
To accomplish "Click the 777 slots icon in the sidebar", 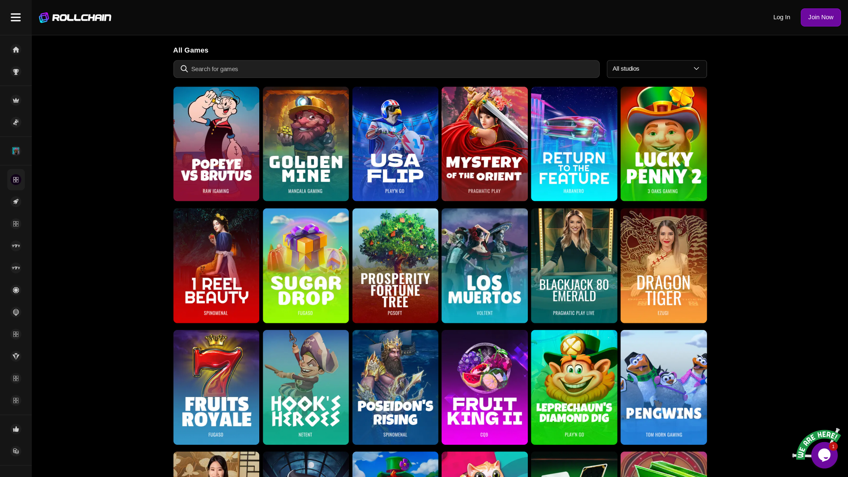I will click(x=16, y=246).
